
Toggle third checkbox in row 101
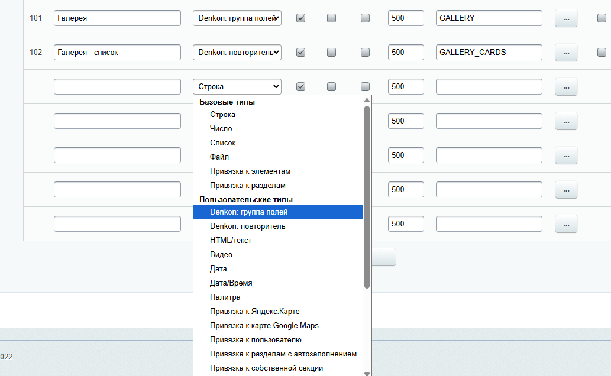(365, 18)
